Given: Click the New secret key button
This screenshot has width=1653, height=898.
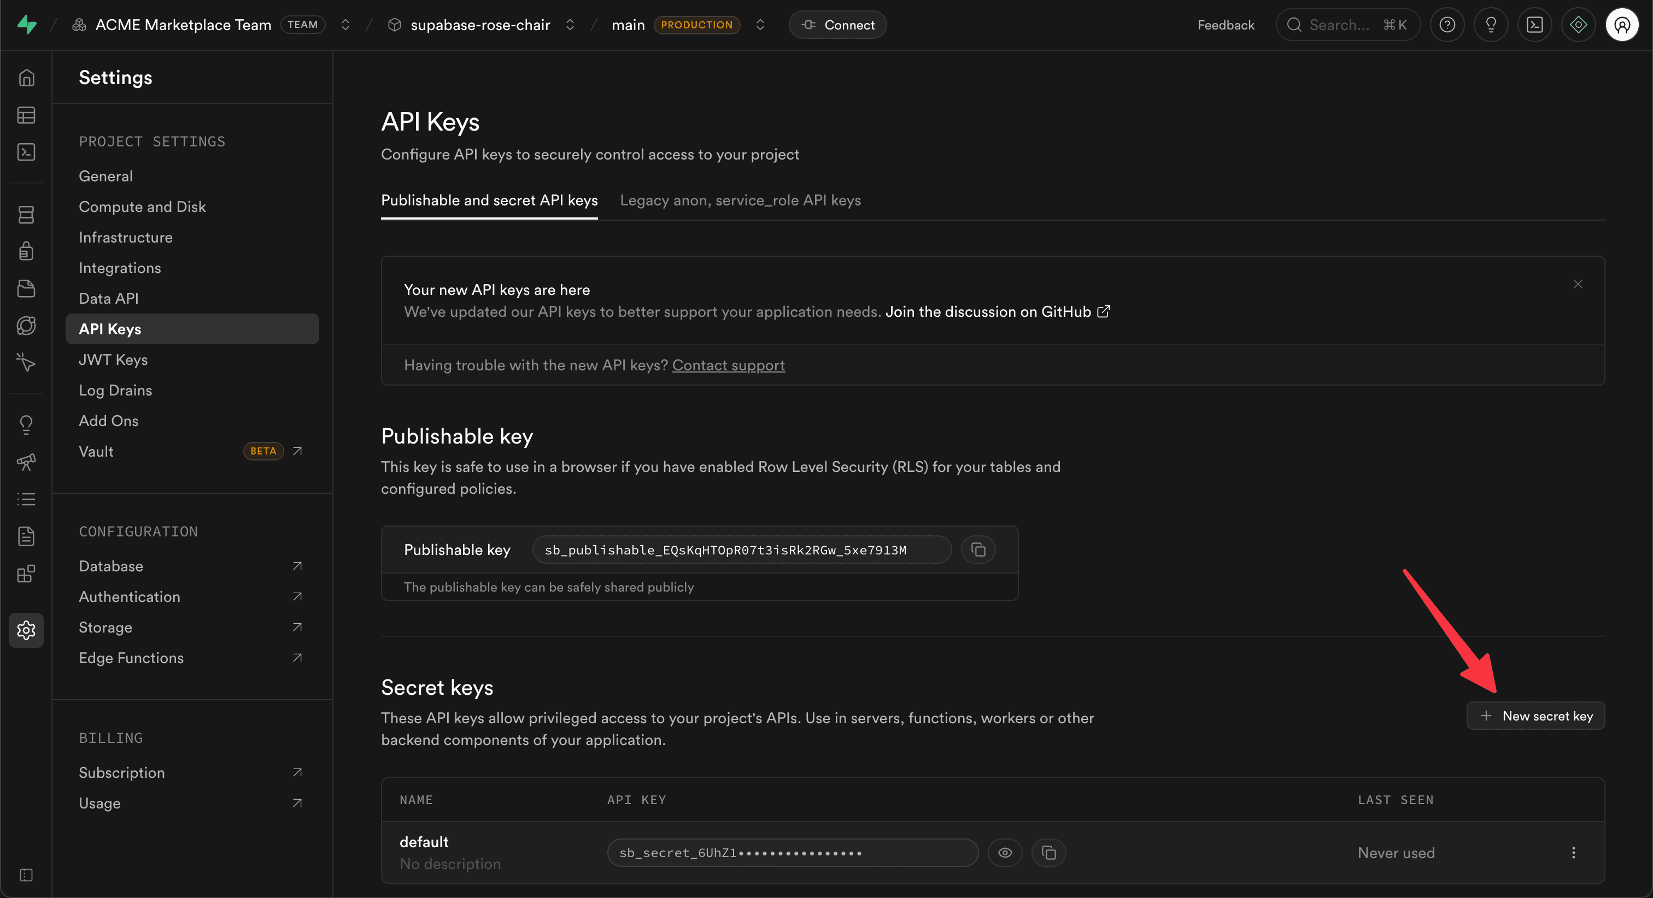Looking at the screenshot, I should (x=1535, y=716).
